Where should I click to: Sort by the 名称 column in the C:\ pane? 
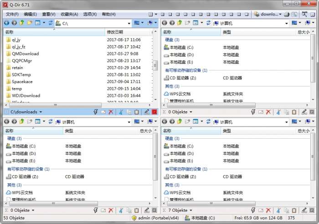click(54, 32)
